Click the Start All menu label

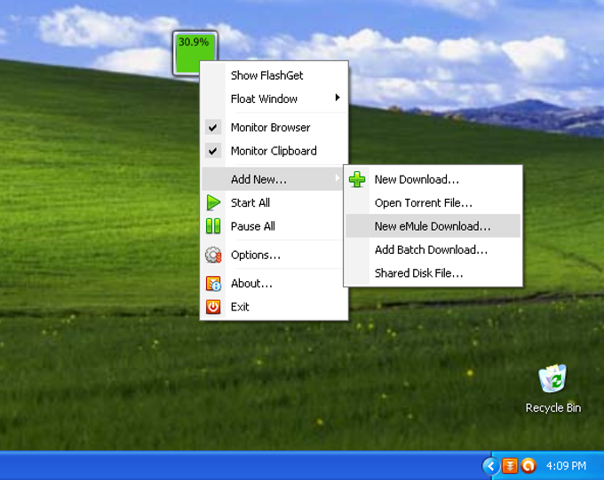pos(250,202)
